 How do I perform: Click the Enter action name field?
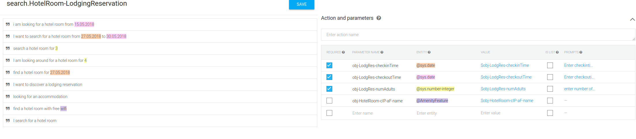coord(478,35)
